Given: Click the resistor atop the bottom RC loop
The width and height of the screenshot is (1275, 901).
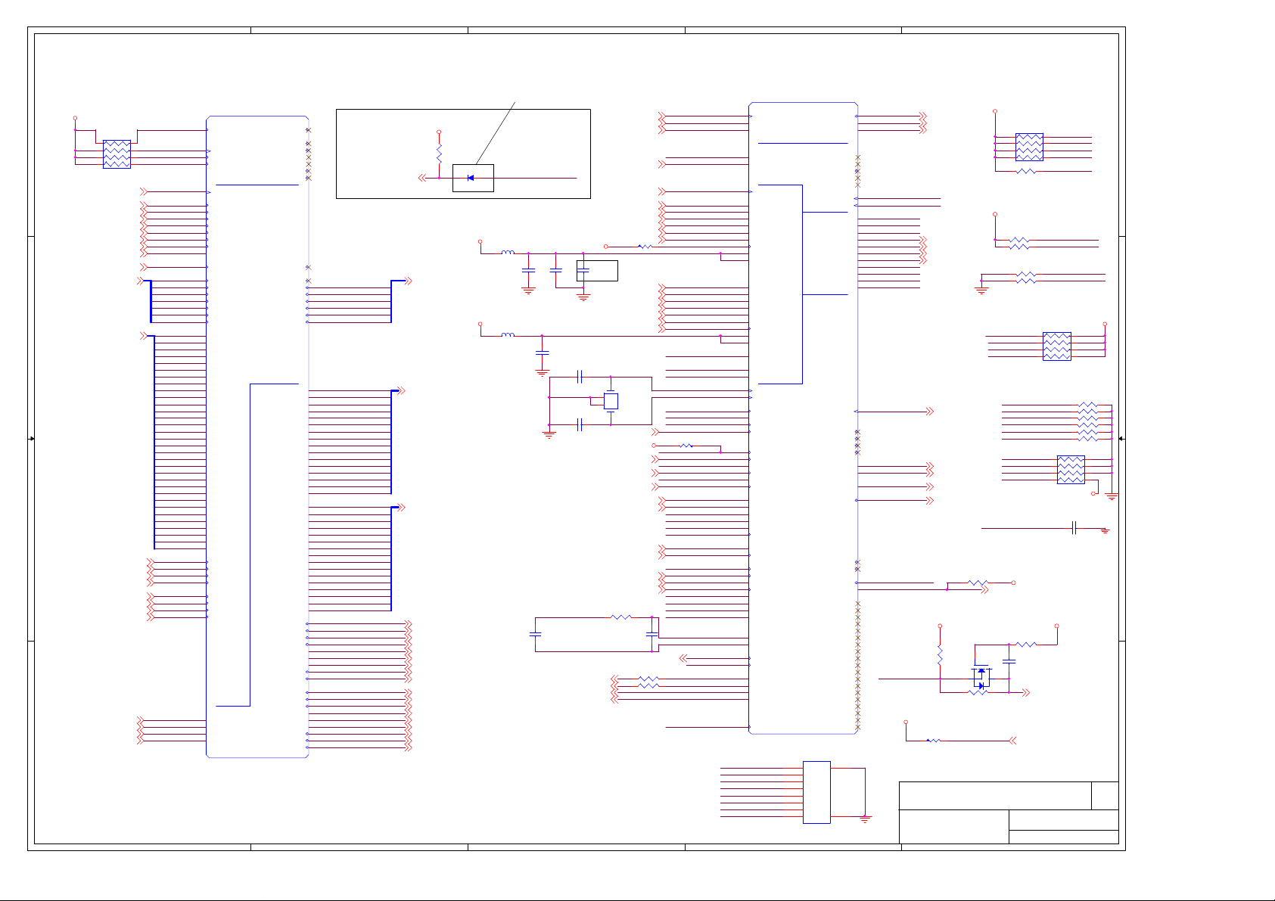Looking at the screenshot, I should (x=620, y=618).
